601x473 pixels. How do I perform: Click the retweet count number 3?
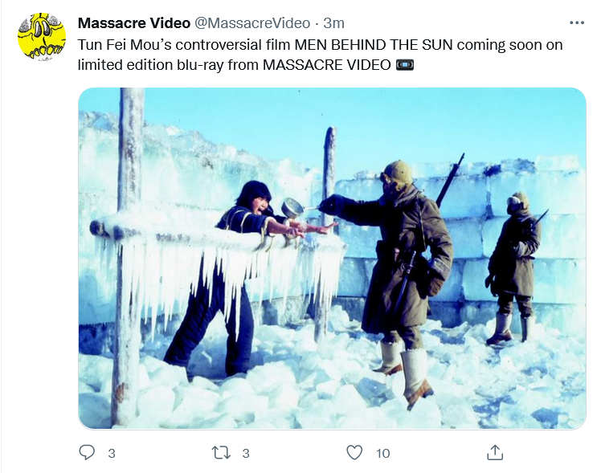(x=246, y=454)
